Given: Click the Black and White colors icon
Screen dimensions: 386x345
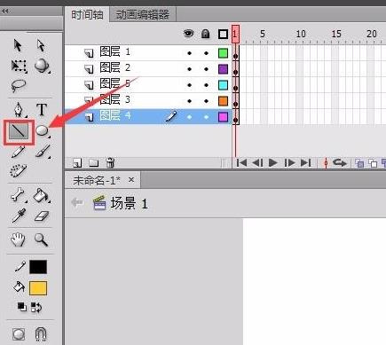Looking at the screenshot, I should click(22, 307).
